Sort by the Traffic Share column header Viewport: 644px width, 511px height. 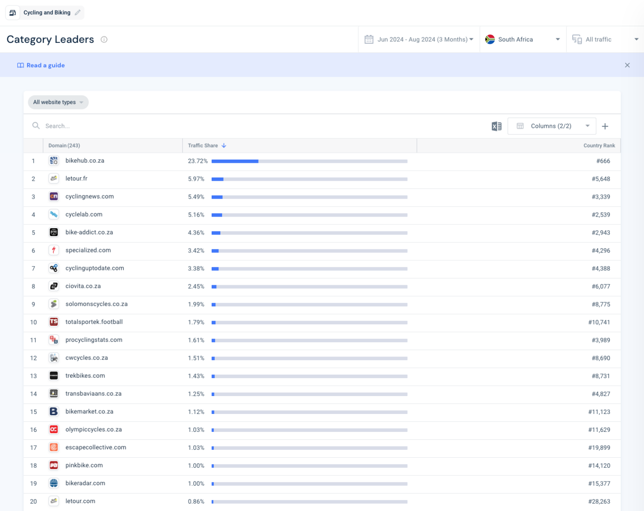pyautogui.click(x=203, y=145)
